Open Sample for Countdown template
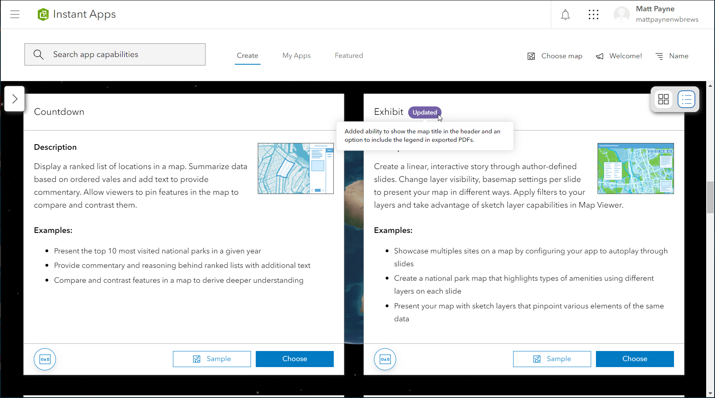Image resolution: width=715 pixels, height=398 pixels. [212, 359]
